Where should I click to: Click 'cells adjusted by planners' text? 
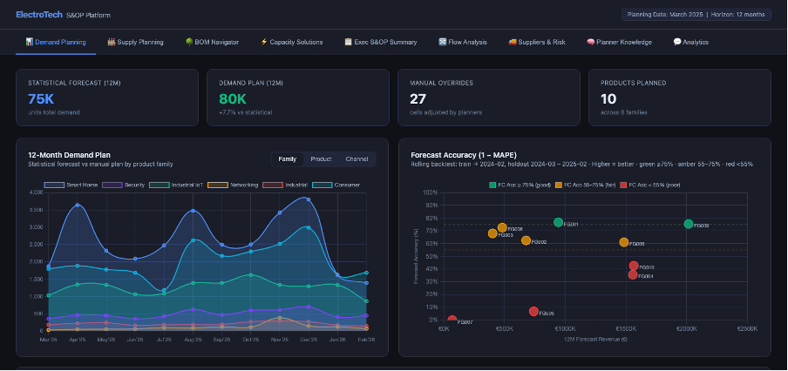coord(445,112)
